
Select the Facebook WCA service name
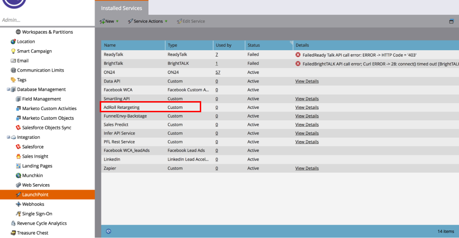click(118, 90)
